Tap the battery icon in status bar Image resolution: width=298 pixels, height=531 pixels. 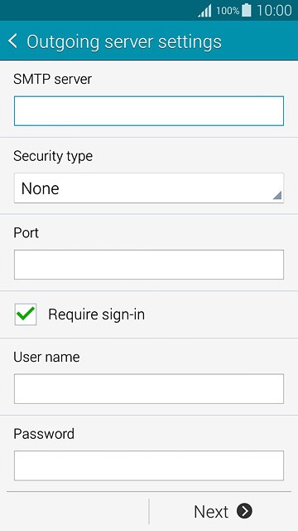247,10
